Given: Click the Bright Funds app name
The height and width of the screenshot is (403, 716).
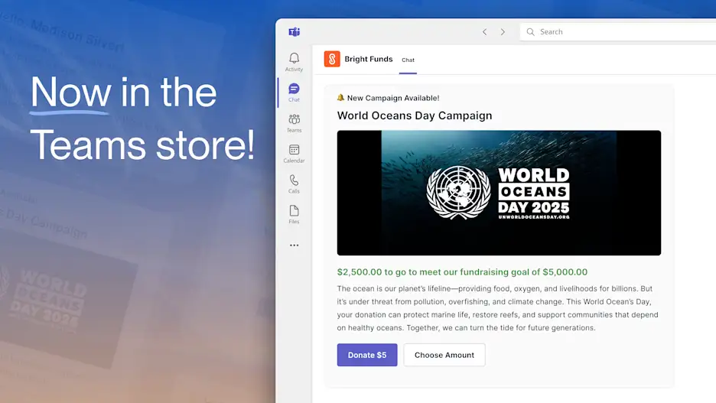Looking at the screenshot, I should 369,59.
